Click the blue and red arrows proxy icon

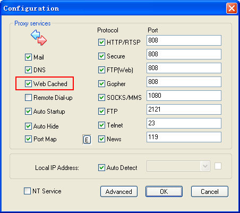coord(39,37)
